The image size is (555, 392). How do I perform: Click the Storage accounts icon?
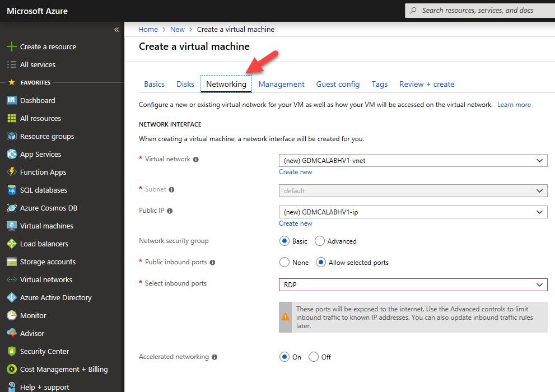coord(12,262)
